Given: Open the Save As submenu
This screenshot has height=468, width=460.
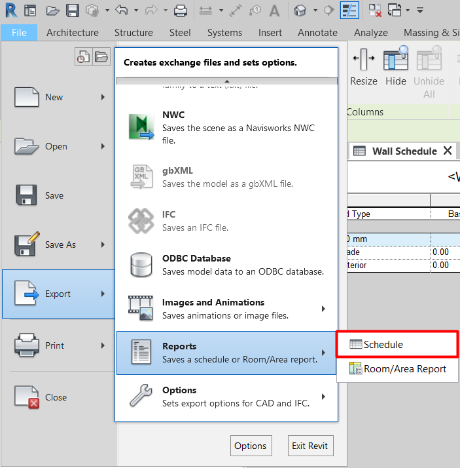Looking at the screenshot, I should [58, 244].
